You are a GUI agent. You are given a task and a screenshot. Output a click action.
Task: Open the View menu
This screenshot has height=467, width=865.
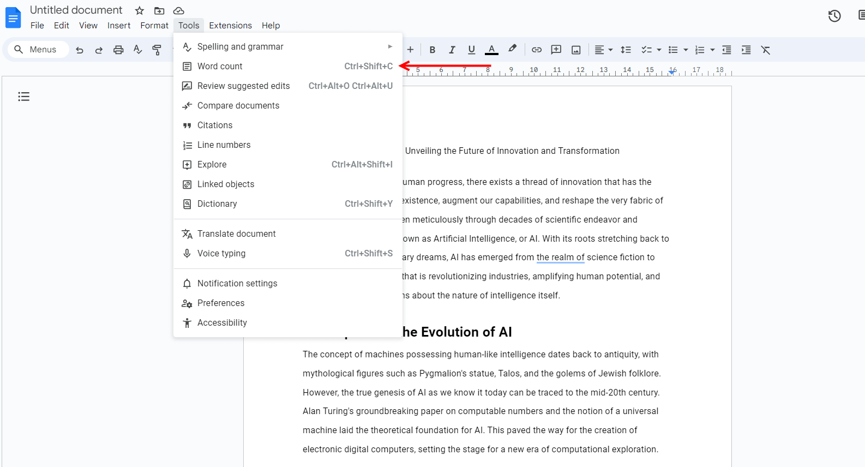point(88,25)
